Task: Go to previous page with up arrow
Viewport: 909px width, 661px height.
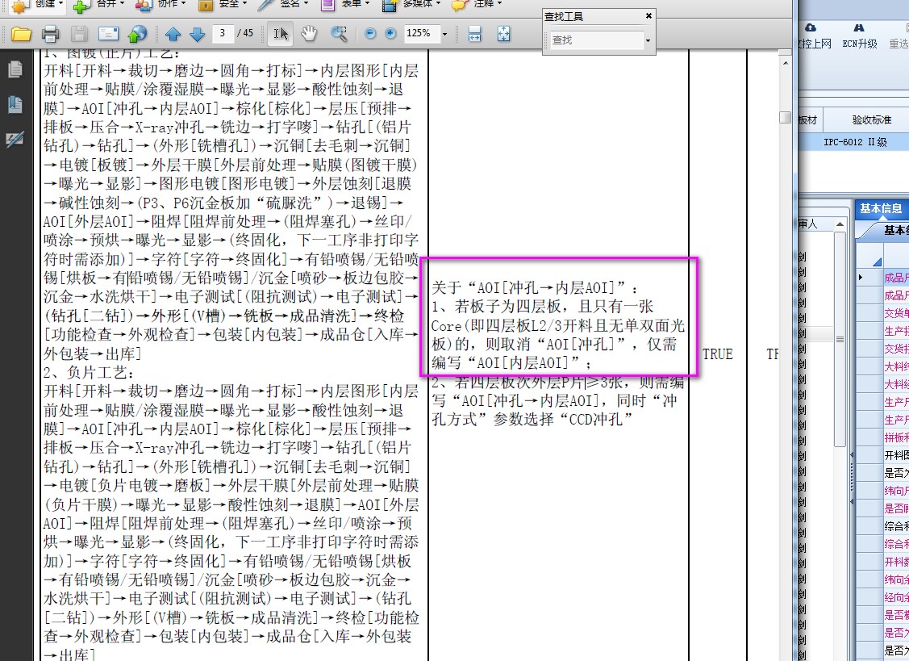Action: coord(173,34)
